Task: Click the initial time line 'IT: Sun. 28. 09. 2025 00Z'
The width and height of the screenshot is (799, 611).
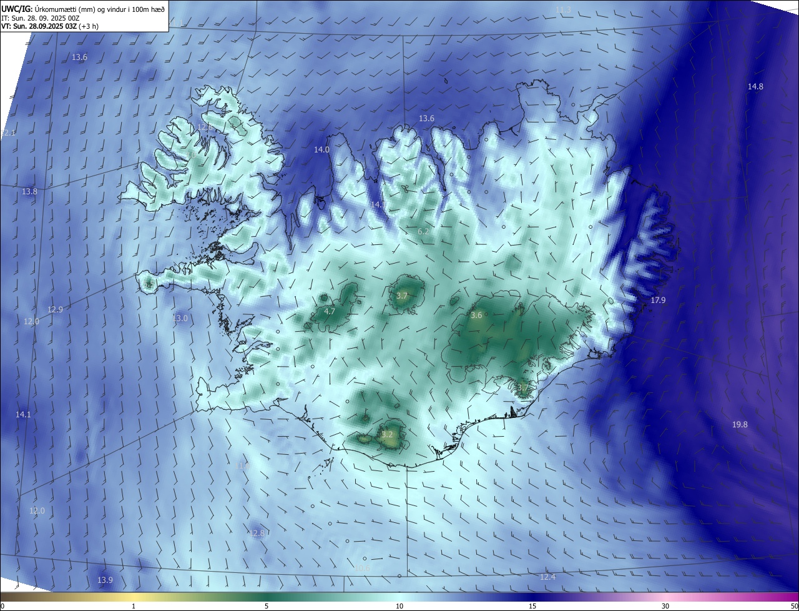Action: (x=41, y=18)
